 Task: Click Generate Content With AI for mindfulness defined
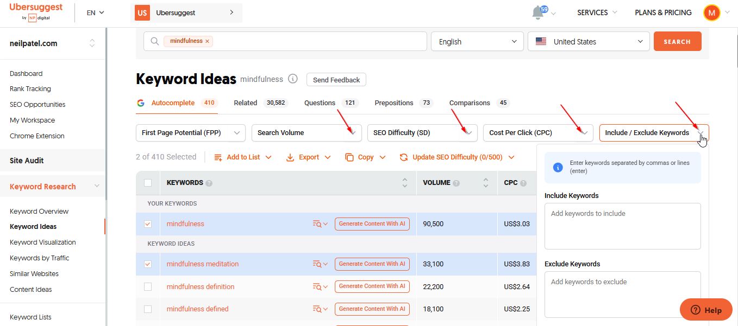pos(372,309)
